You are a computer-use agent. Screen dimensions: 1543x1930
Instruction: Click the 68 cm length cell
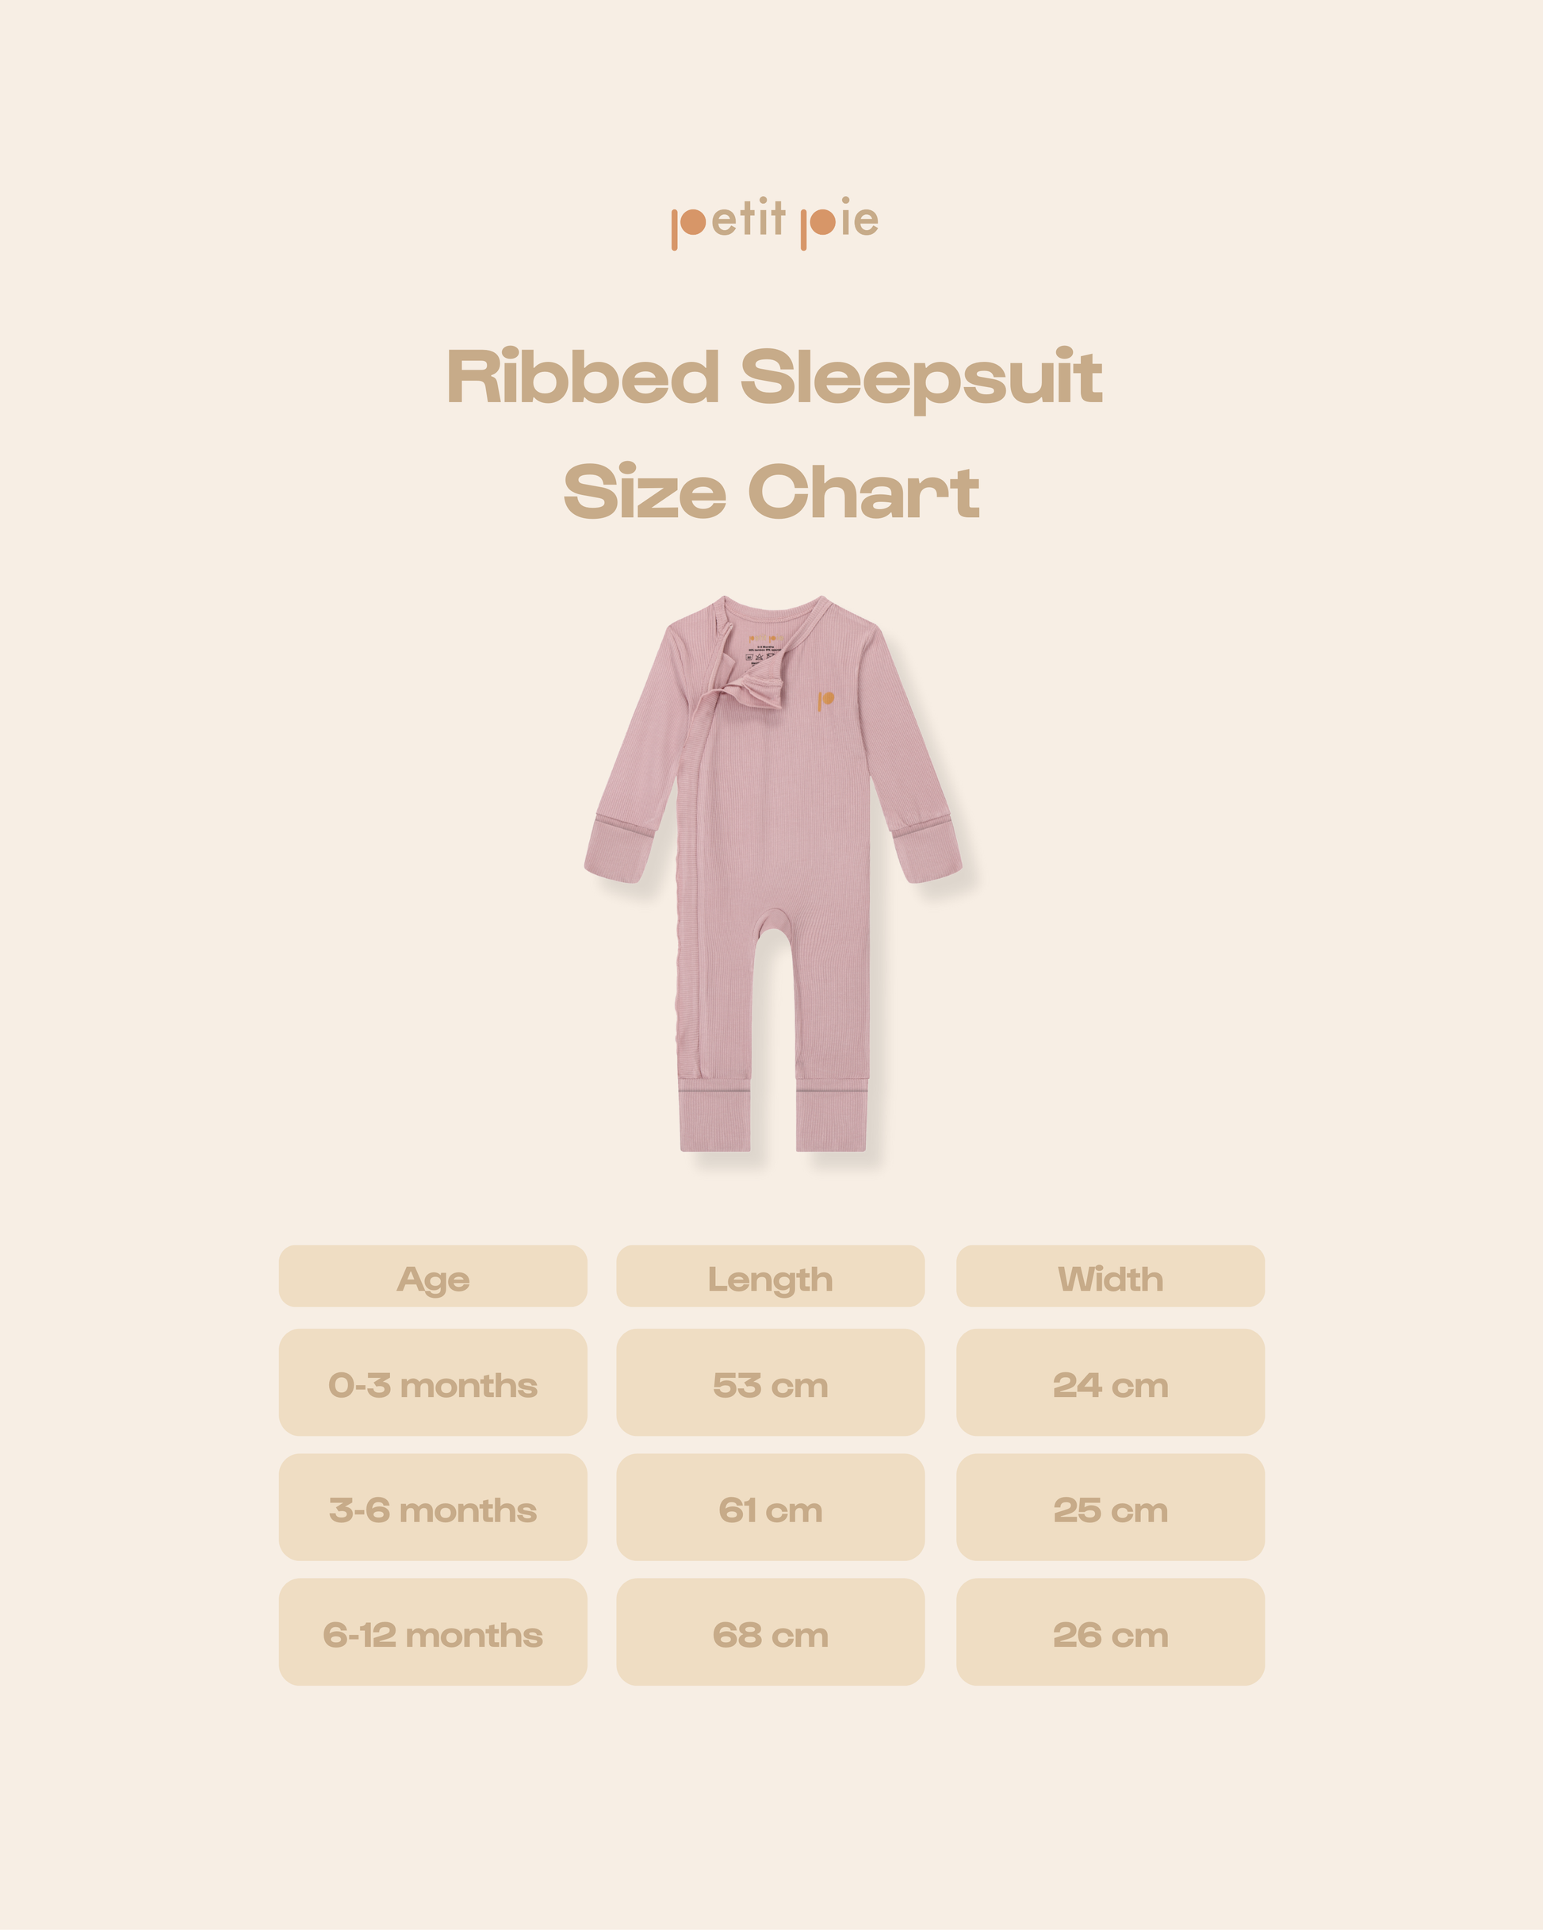771,1635
